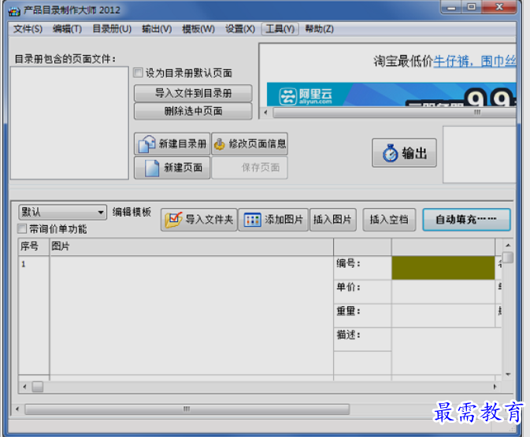Open the 默认 template dropdown
Image resolution: width=530 pixels, height=437 pixels.
[x=62, y=213]
